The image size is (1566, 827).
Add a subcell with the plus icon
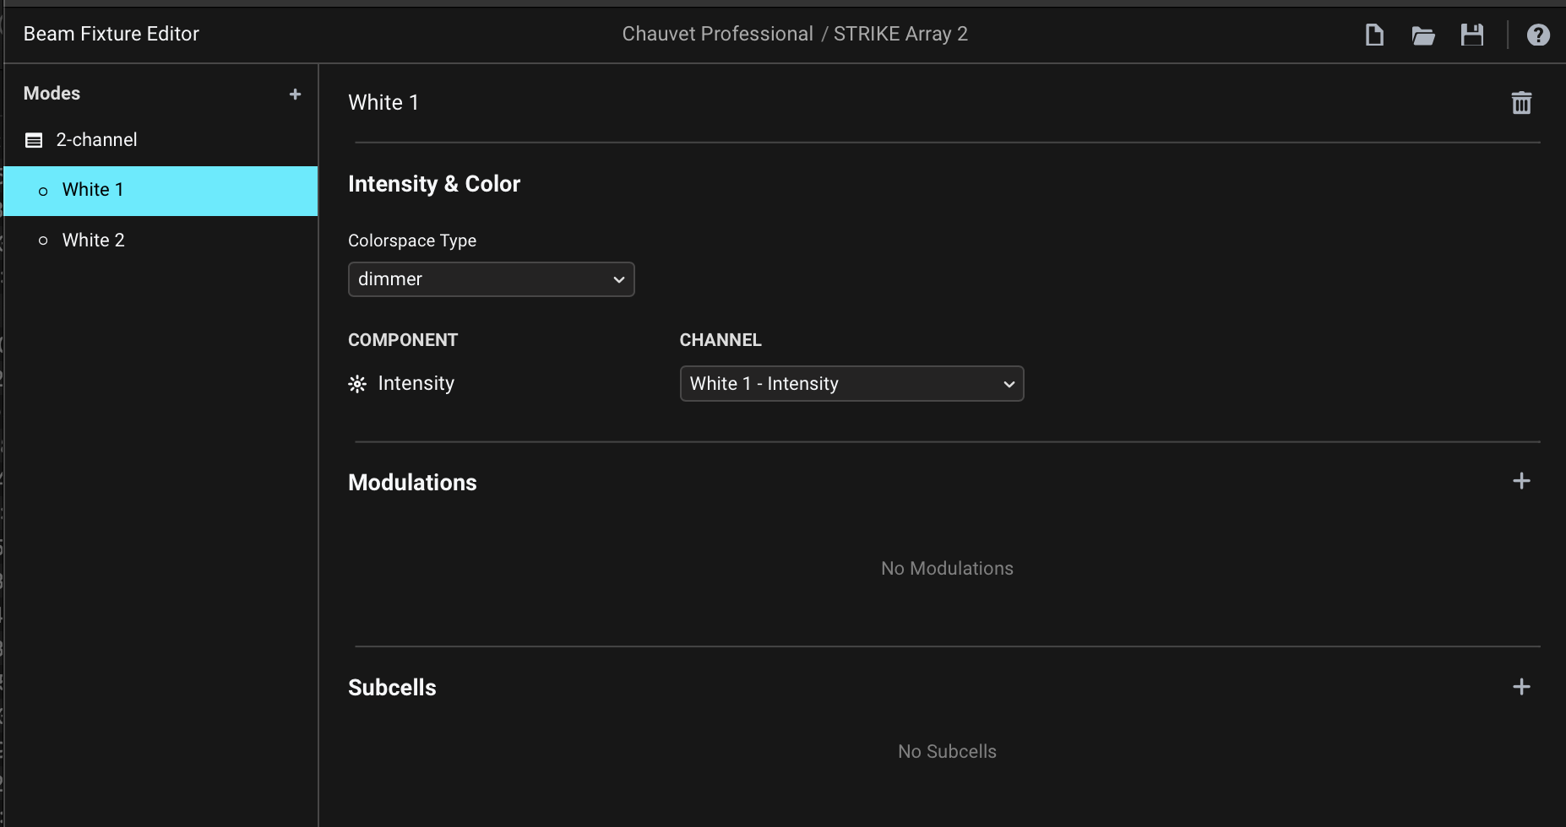(1521, 687)
